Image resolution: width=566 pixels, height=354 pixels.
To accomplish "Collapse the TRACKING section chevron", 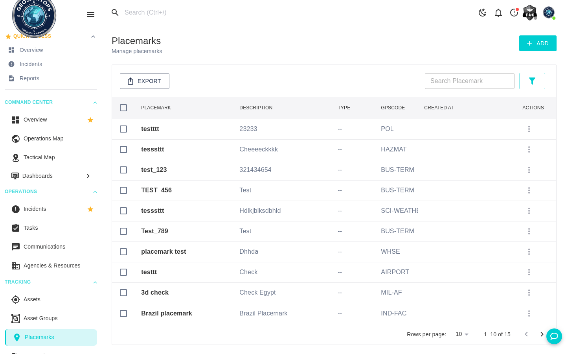I will tap(95, 282).
